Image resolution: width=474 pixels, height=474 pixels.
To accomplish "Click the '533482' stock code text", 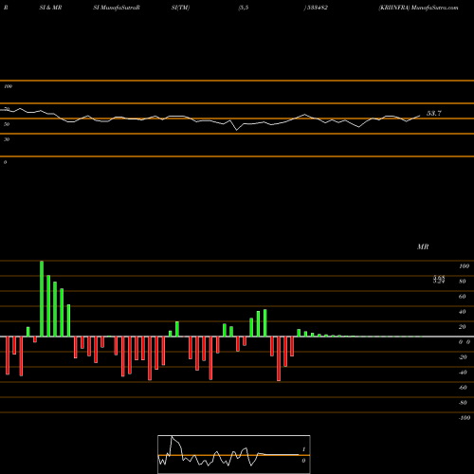I will (x=317, y=8).
